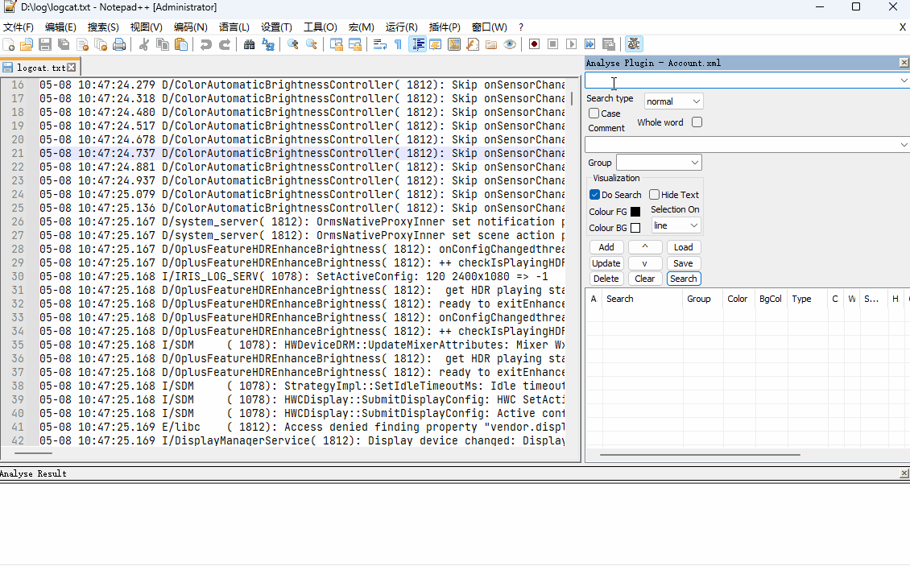Pick the Colour BG white swatch
The image size is (910, 566).
click(x=635, y=228)
